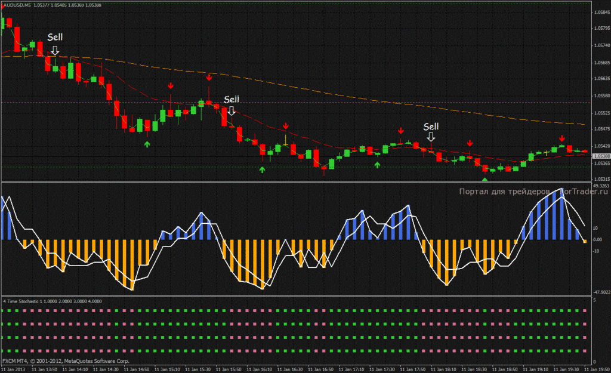
Task: Click the green up arrow near 14:50
Action: [x=147, y=144]
